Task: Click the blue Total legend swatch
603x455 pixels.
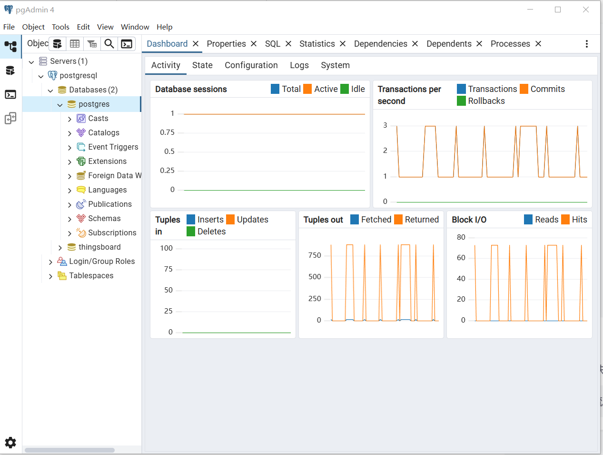Action: [x=275, y=89]
